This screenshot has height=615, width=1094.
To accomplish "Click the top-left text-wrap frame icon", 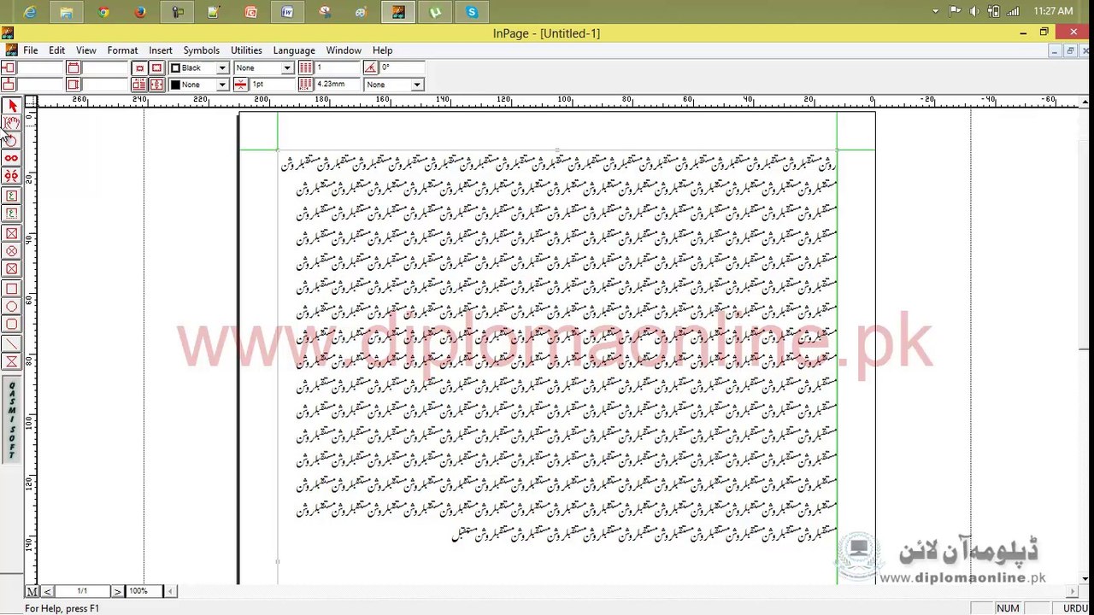I will [x=140, y=67].
